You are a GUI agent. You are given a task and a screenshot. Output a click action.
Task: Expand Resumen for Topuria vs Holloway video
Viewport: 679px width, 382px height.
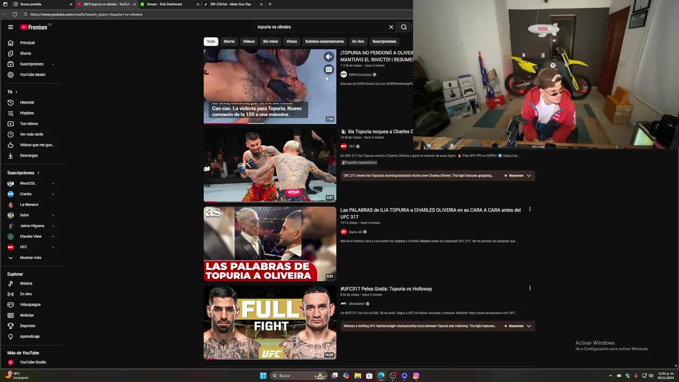tap(518, 326)
